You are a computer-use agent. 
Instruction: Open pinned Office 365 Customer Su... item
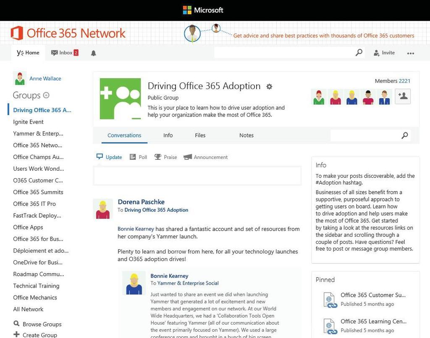(373, 295)
